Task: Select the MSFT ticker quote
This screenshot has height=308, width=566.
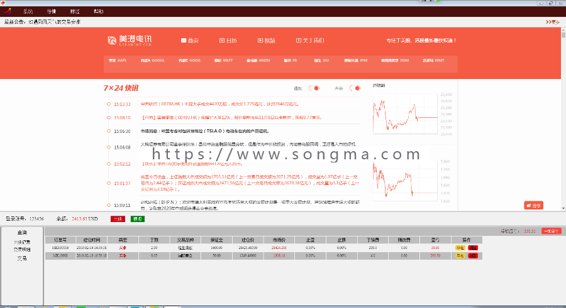Action: coord(223,60)
